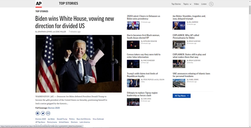Select the Virus Outbreak tag
Image resolution: width=251 pixels, height=128 pixels.
(98, 119)
